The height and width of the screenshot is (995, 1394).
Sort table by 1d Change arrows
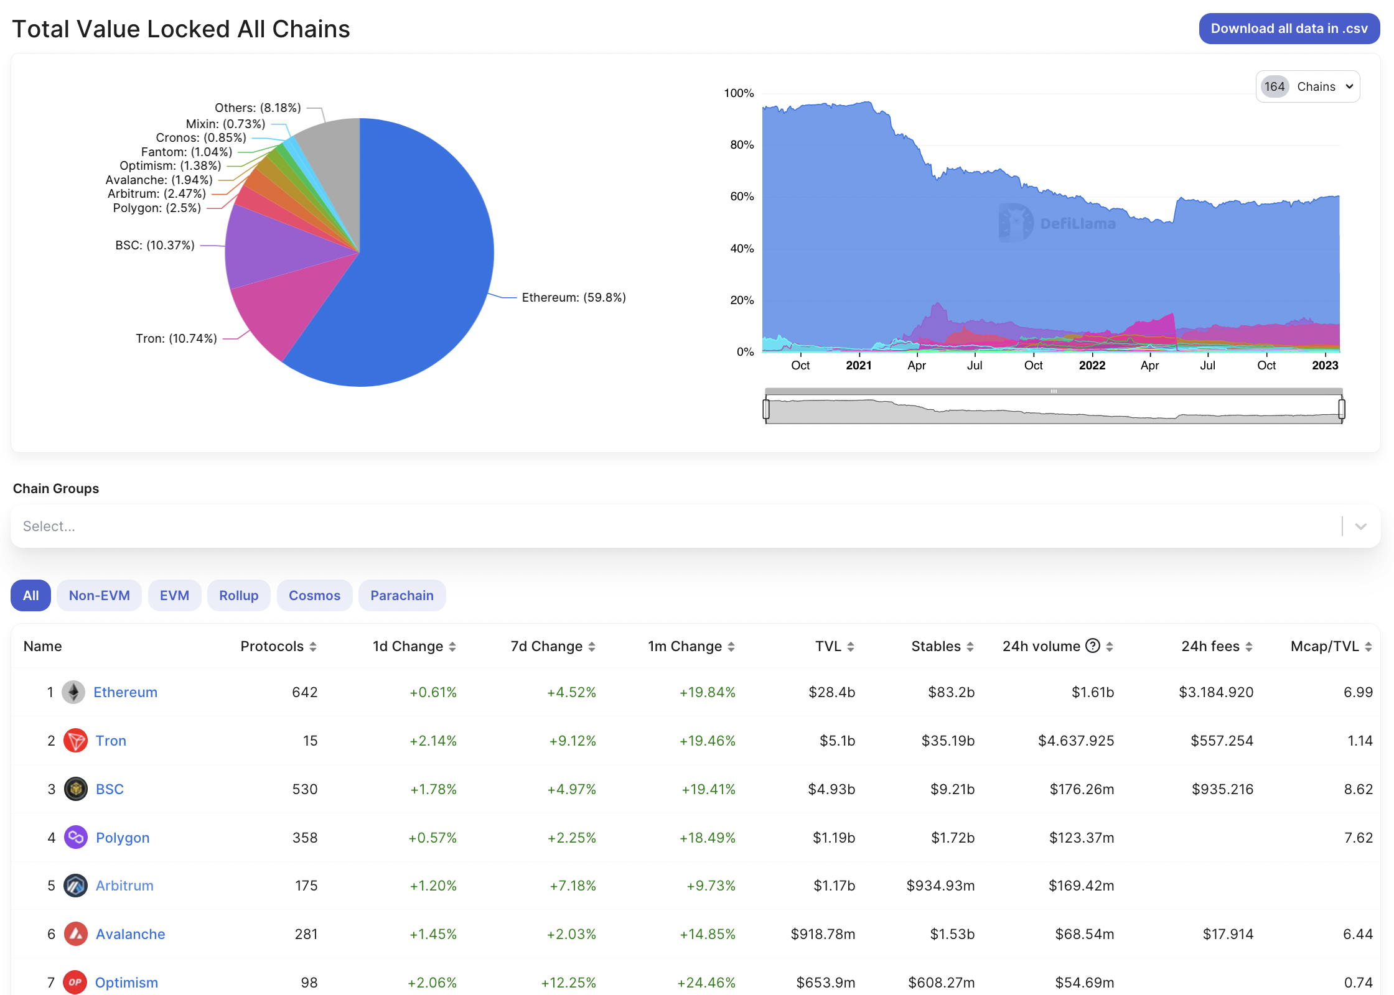pos(452,647)
